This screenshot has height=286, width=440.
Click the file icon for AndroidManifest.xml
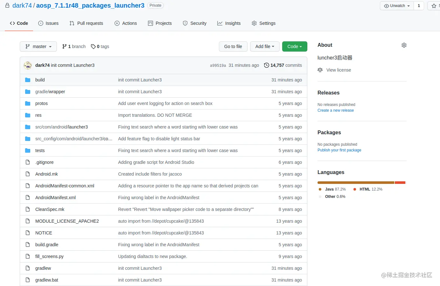(28, 198)
